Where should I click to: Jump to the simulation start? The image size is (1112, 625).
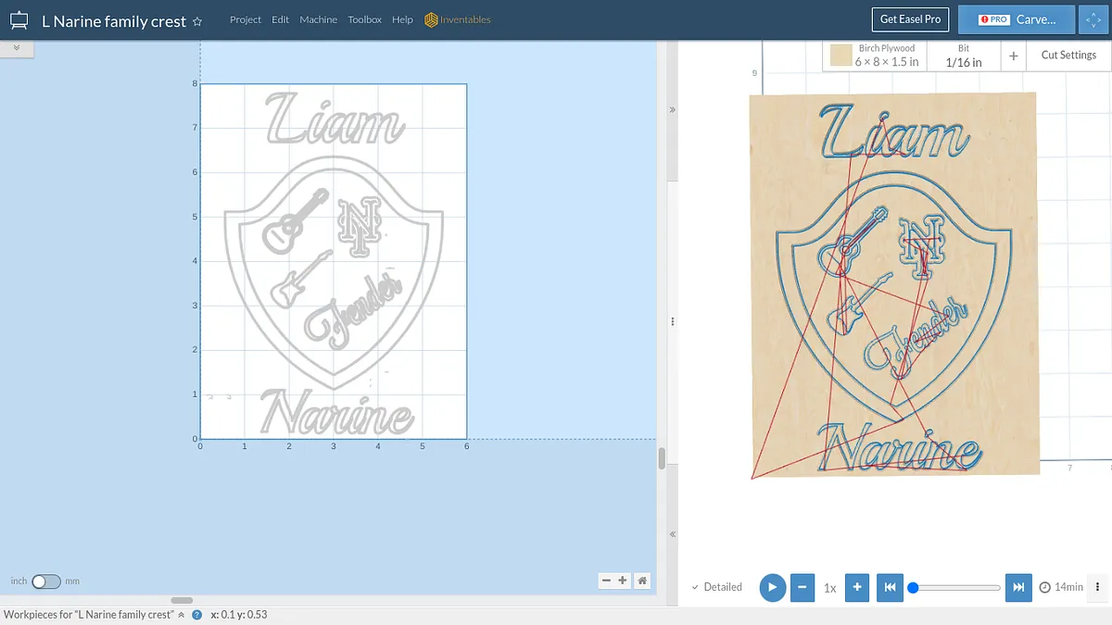coord(890,587)
